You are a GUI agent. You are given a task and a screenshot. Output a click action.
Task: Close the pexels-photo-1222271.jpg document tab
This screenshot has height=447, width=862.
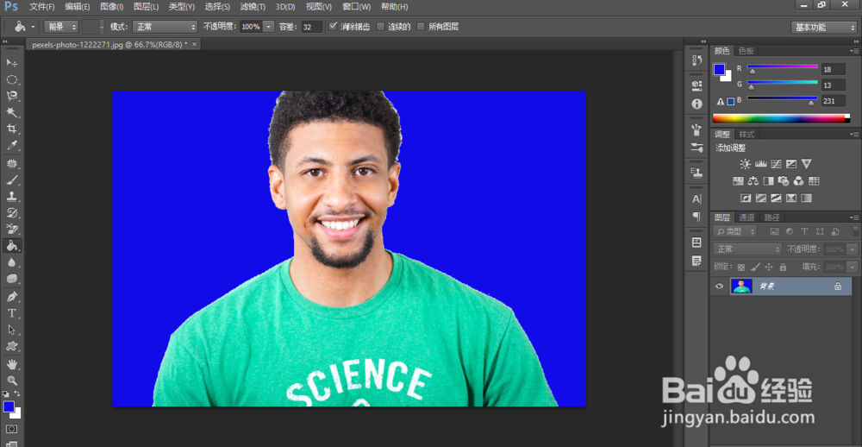[194, 44]
